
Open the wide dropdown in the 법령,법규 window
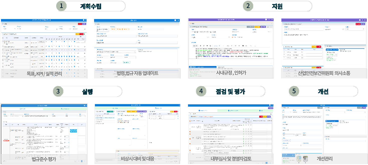click(x=116, y=52)
